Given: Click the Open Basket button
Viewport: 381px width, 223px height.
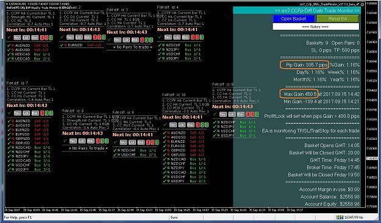Looking at the screenshot, I should tap(293, 19).
